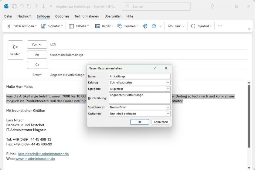Open more ribbon commands with three dots
Image resolution: width=255 pixels, height=170 pixels.
pyautogui.click(x=220, y=26)
